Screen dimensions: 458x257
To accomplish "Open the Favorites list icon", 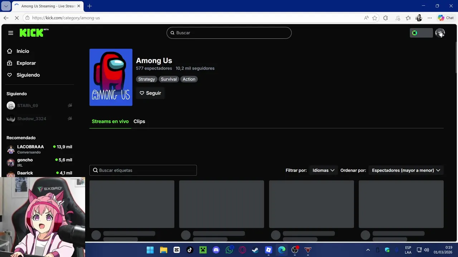I will coord(408,18).
